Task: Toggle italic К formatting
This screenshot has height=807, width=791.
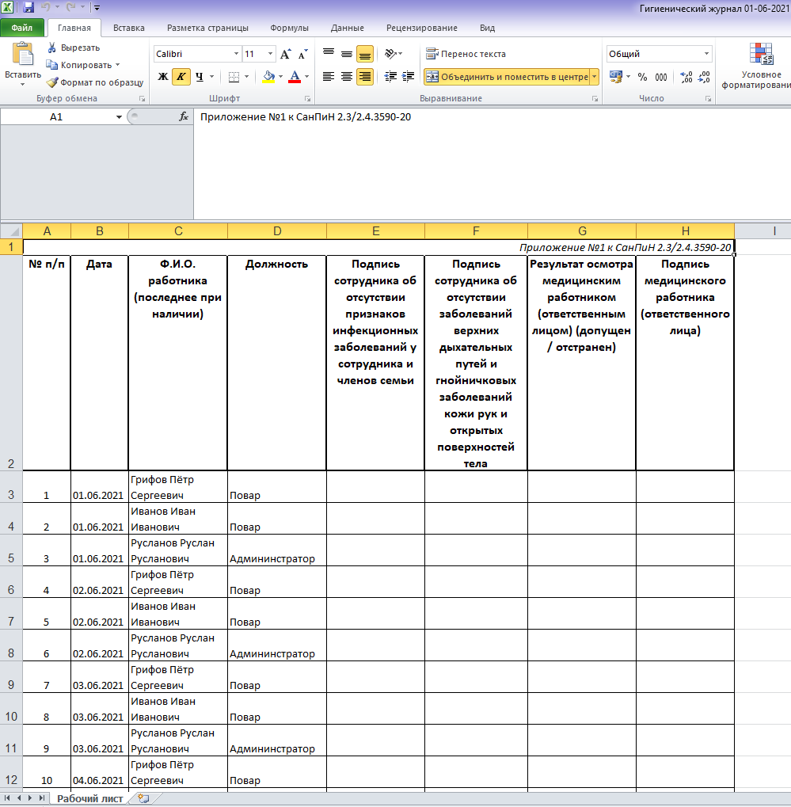Action: (181, 77)
